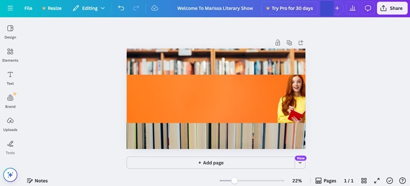The height and width of the screenshot is (186, 410).
Task: Show the Pages view
Action: click(x=326, y=181)
